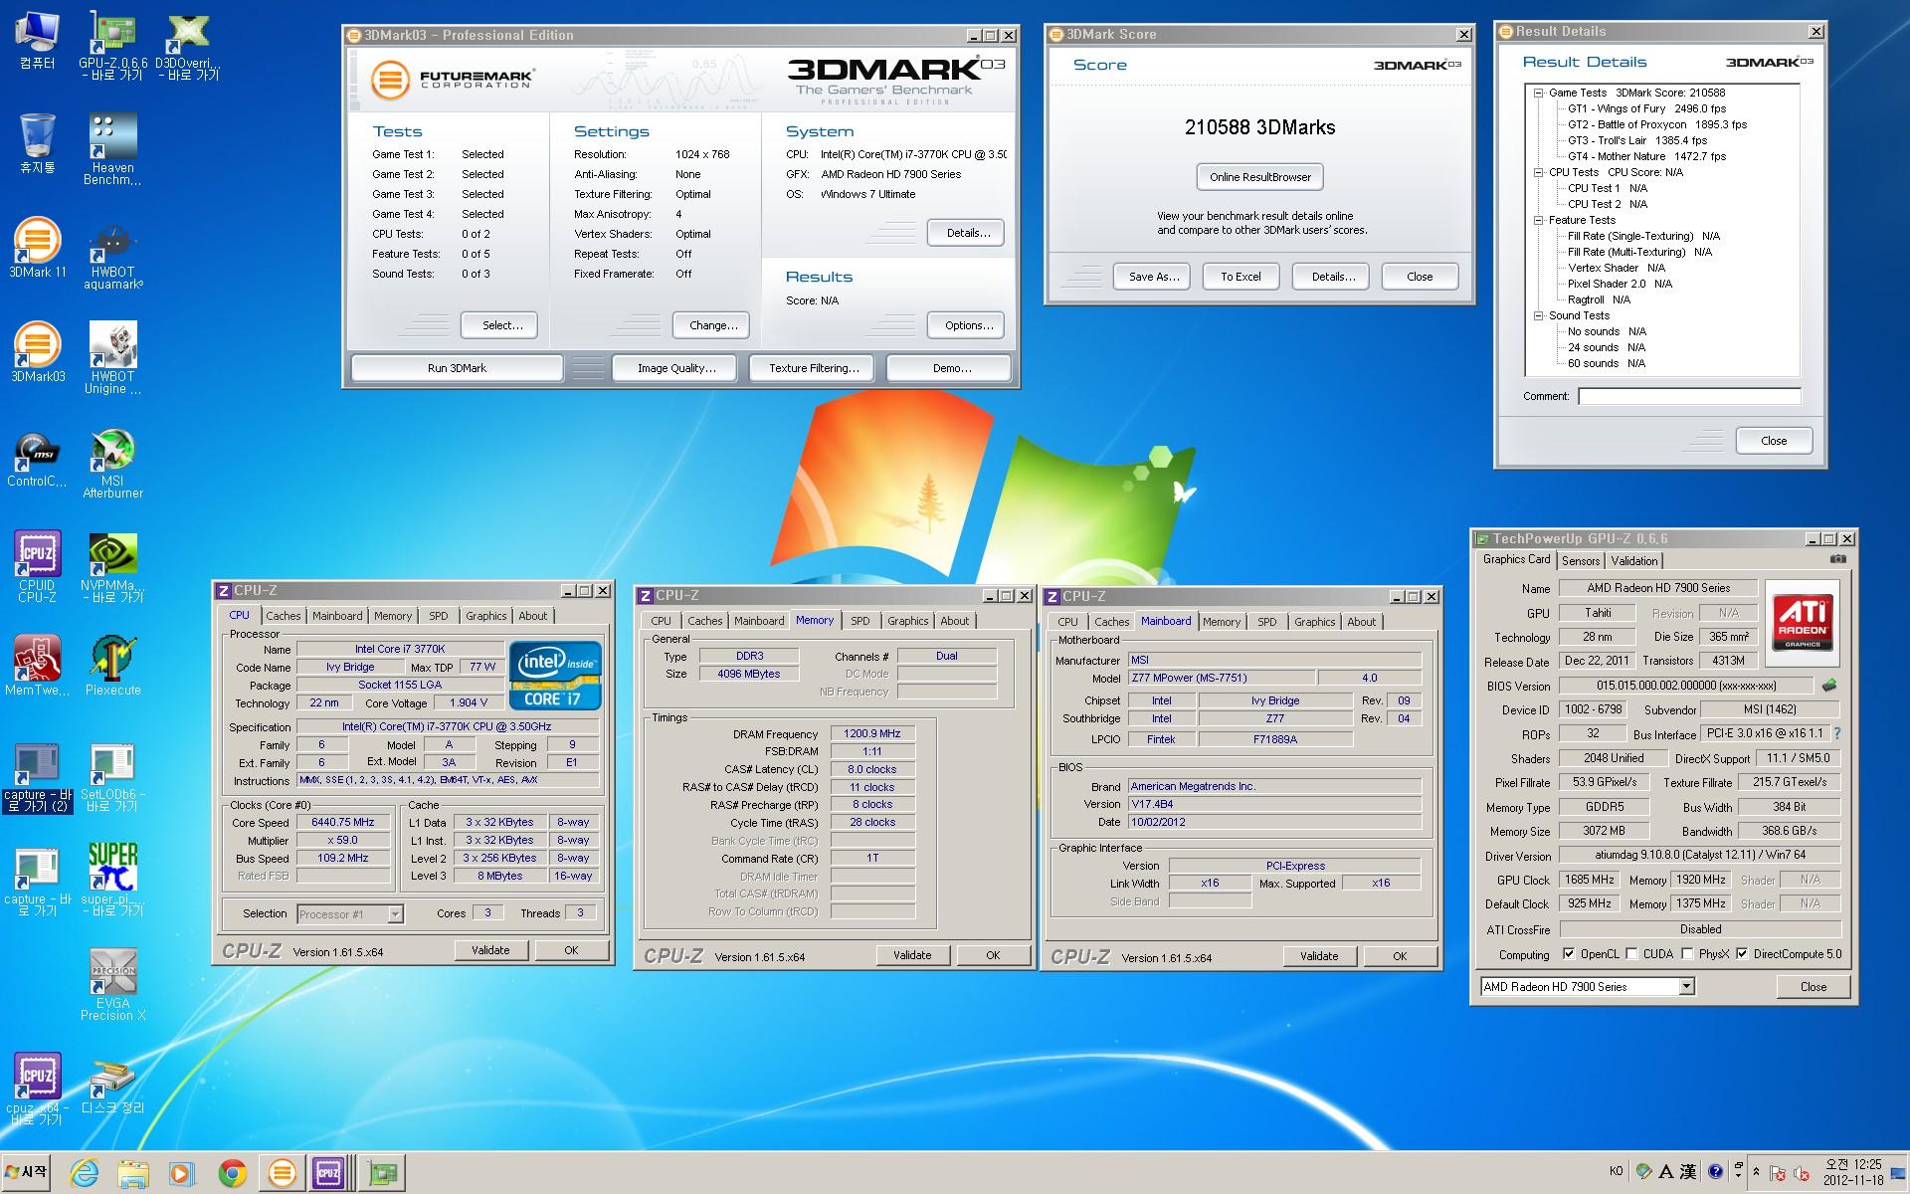Open CPUID CPU-Z desktop icon
The width and height of the screenshot is (1910, 1194).
pyautogui.click(x=37, y=566)
